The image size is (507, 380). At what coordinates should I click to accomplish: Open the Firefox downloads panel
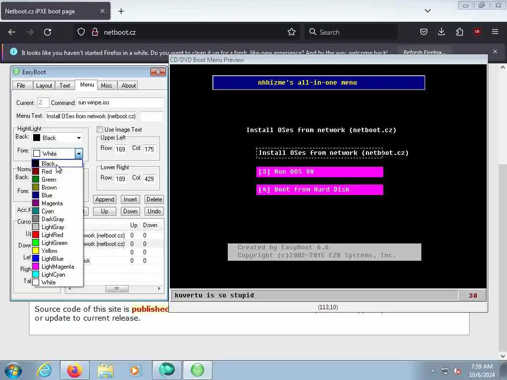coord(441,32)
